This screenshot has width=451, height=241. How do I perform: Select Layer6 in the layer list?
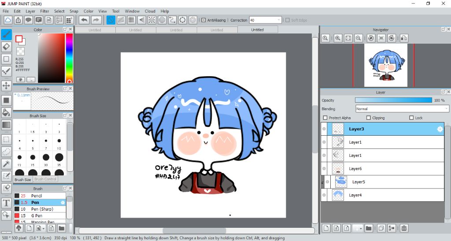coord(383,169)
